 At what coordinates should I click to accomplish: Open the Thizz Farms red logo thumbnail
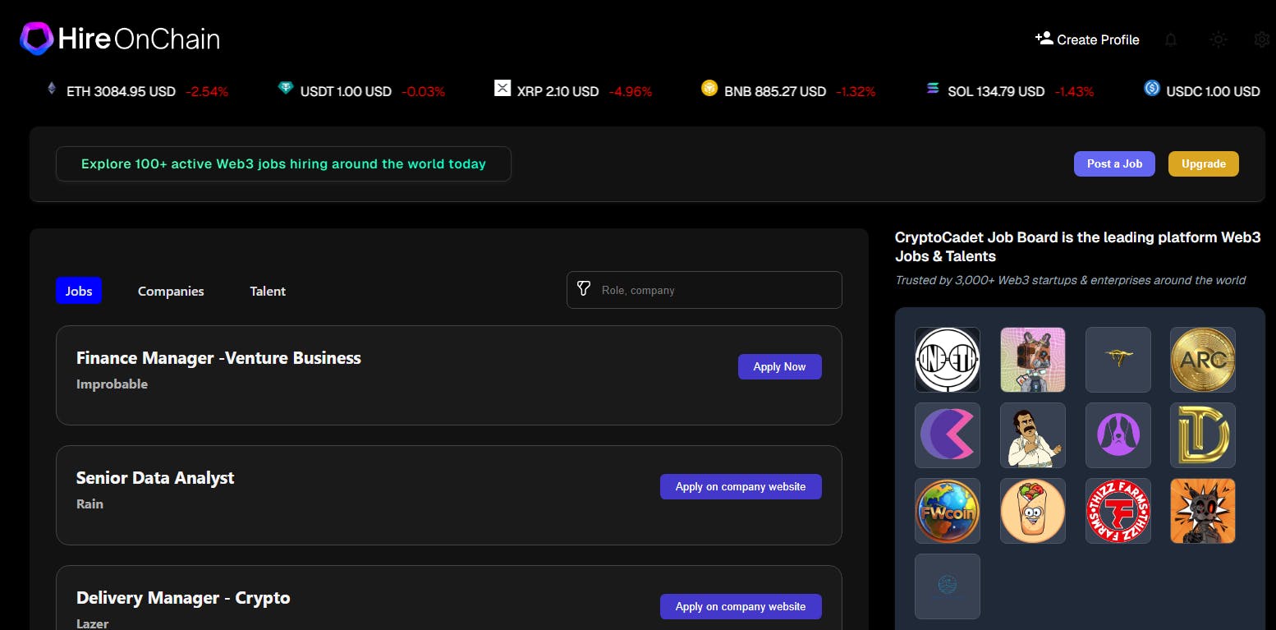tap(1118, 511)
